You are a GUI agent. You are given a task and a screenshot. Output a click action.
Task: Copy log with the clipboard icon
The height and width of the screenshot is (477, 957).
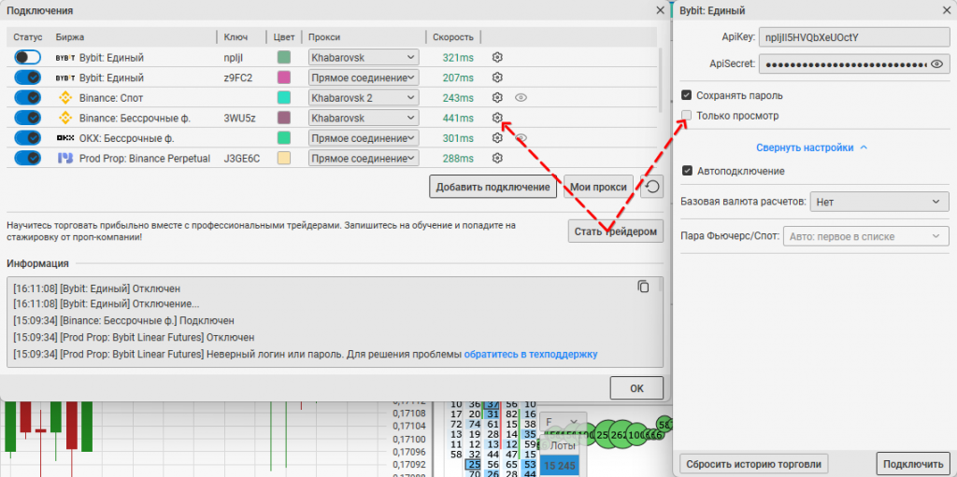coord(643,287)
